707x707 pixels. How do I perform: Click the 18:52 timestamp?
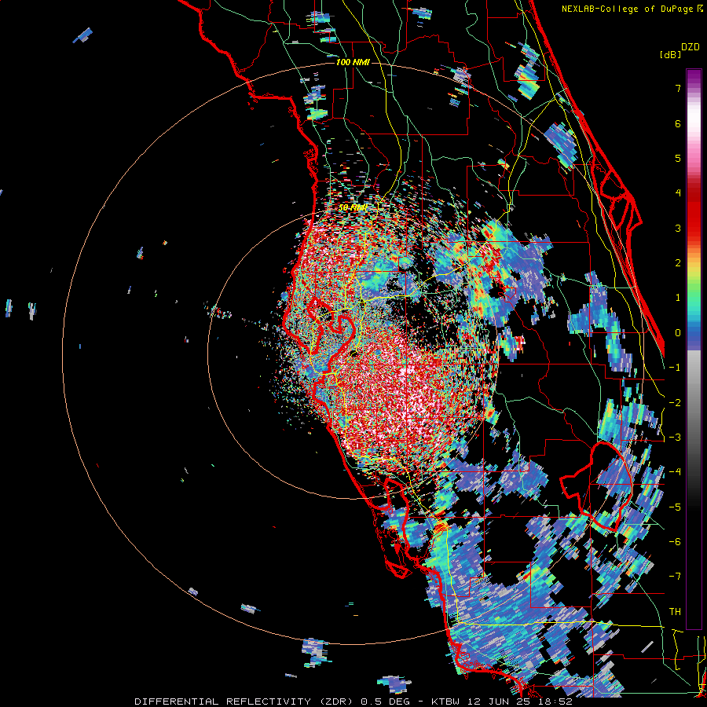557,702
